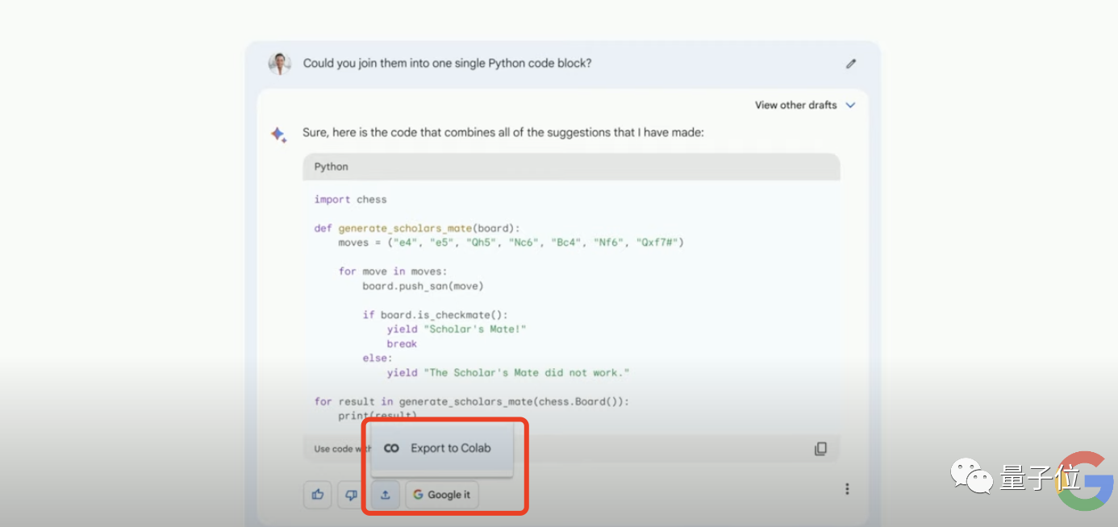Screen dimensions: 1118x527
Task: Open the three-dot more options menu
Action: (847, 488)
